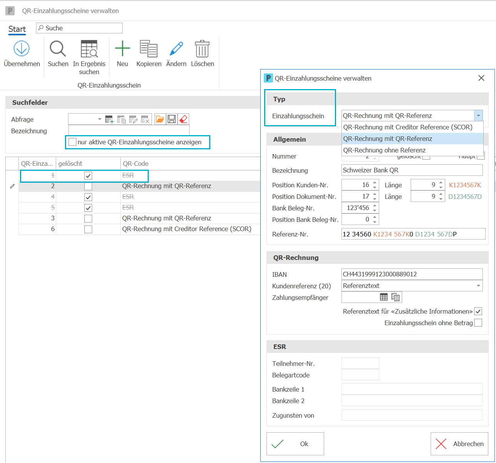Screen dimensions: 496x463
Task: Click into the IBAN input field
Action: [x=412, y=274]
